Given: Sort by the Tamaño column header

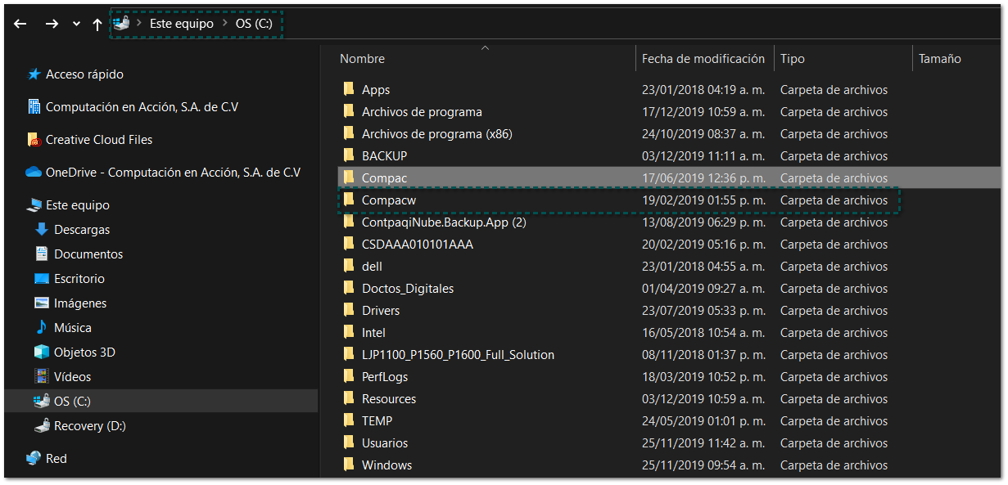Looking at the screenshot, I should (x=940, y=59).
